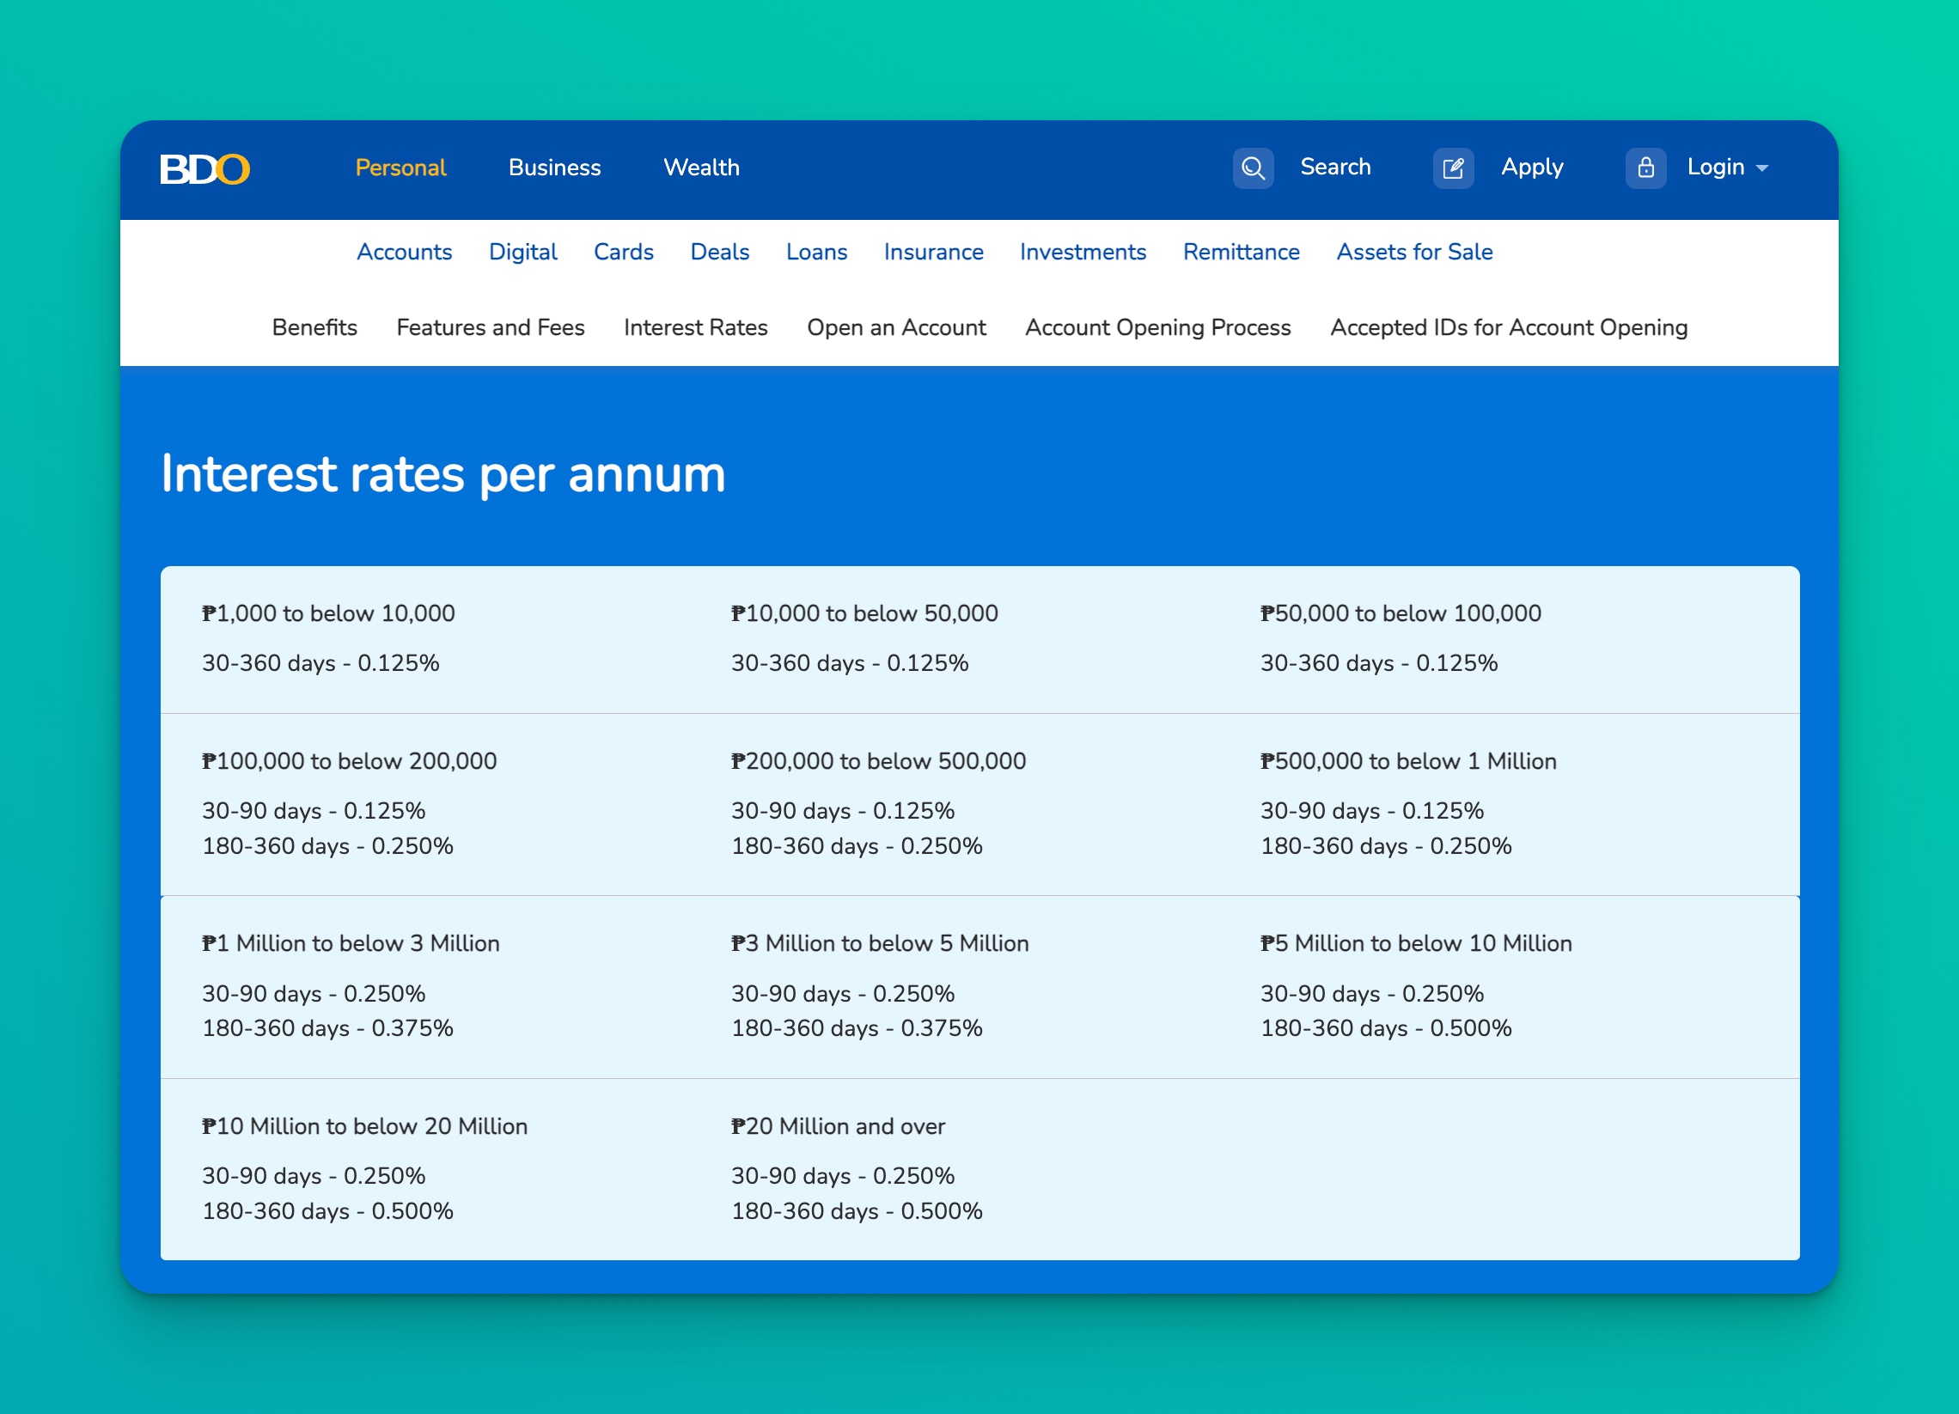
Task: Expand the Login dropdown arrow
Action: coord(1762,168)
